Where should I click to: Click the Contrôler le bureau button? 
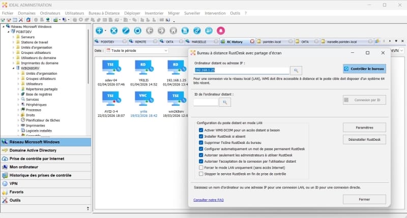[364, 68]
